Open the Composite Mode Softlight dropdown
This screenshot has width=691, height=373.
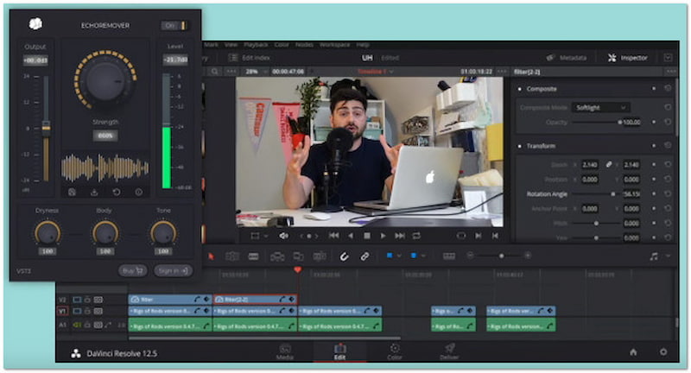600,107
